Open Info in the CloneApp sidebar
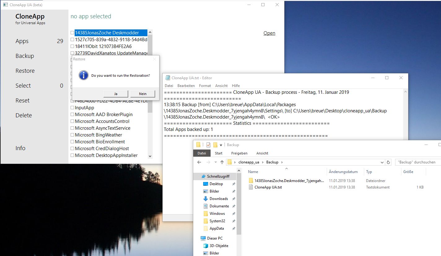 (20, 148)
